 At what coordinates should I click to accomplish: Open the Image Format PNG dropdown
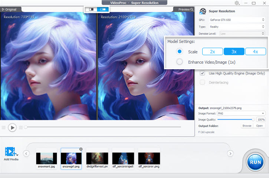241,113
